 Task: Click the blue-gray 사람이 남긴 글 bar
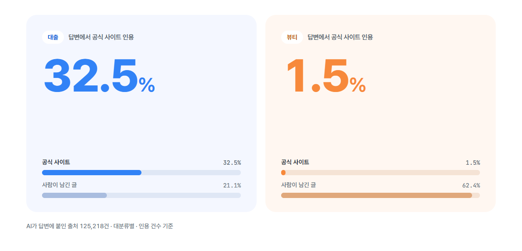click(x=74, y=195)
